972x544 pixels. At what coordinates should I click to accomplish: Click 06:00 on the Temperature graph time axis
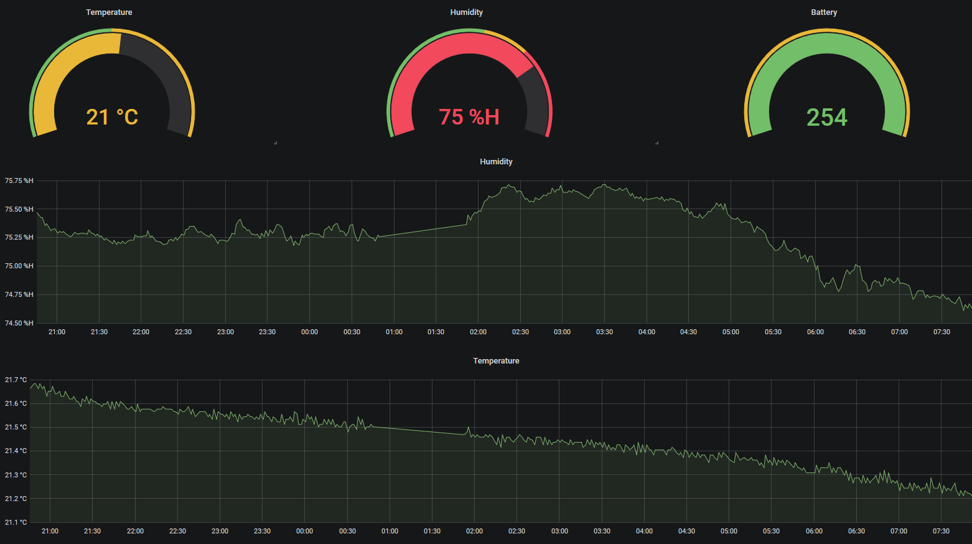814,531
